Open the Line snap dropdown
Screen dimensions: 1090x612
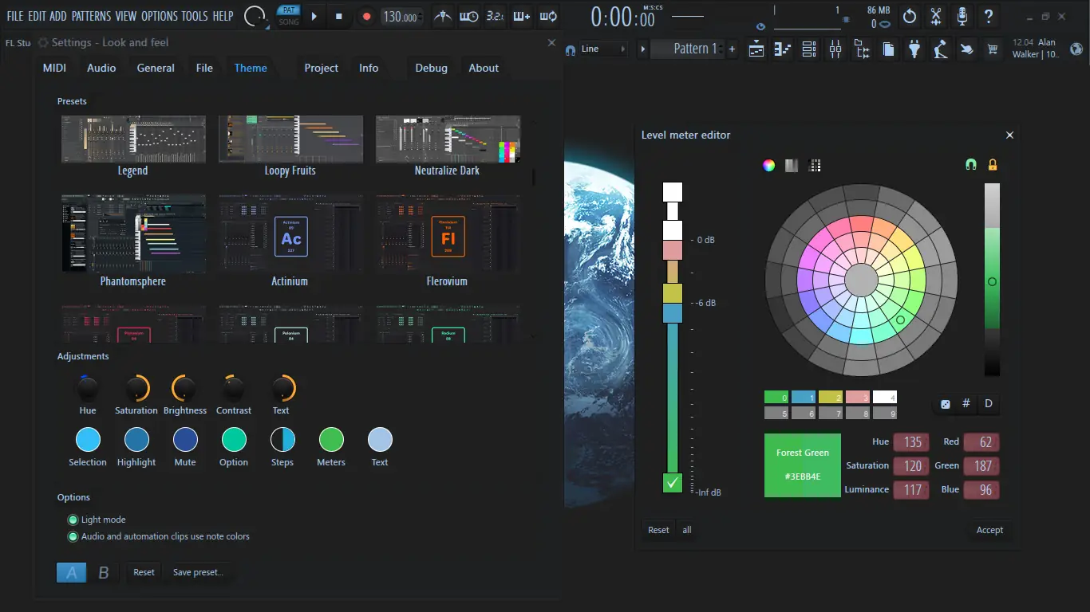[x=604, y=49]
